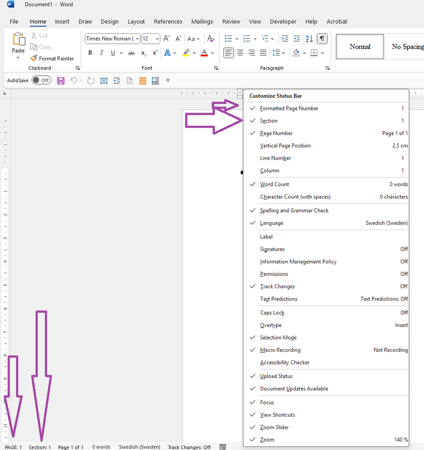Open the Insert ribbon tab
Viewport: 424px width, 450px height.
[62, 22]
